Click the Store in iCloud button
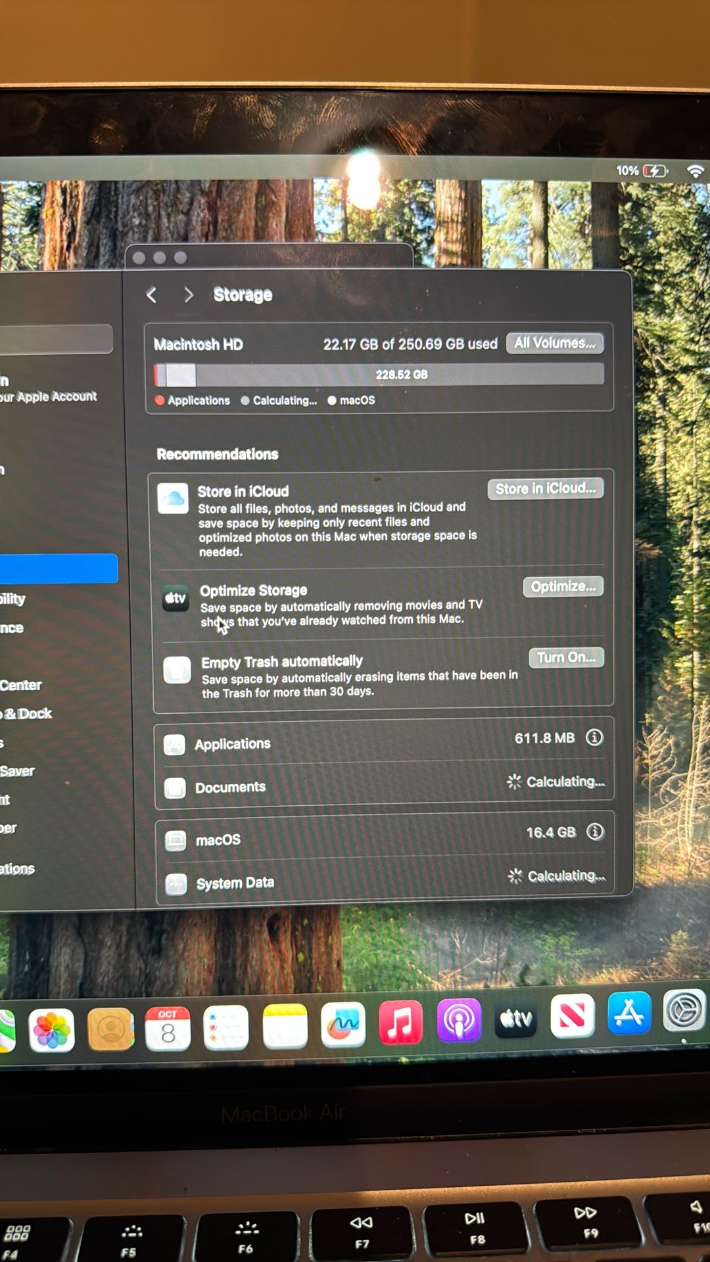The image size is (710, 1262). (x=545, y=488)
